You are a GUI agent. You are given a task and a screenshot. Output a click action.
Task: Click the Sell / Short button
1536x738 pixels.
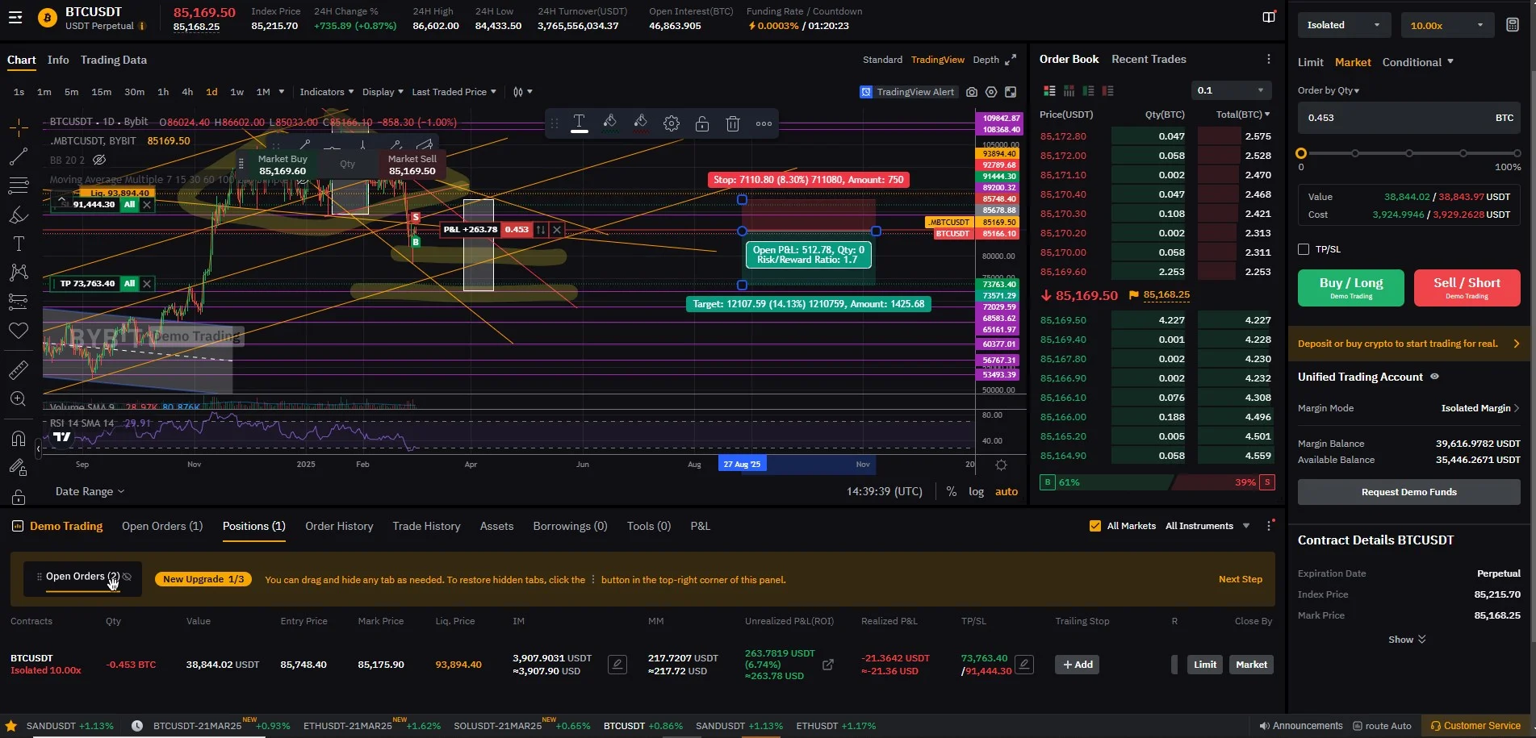[1467, 288]
